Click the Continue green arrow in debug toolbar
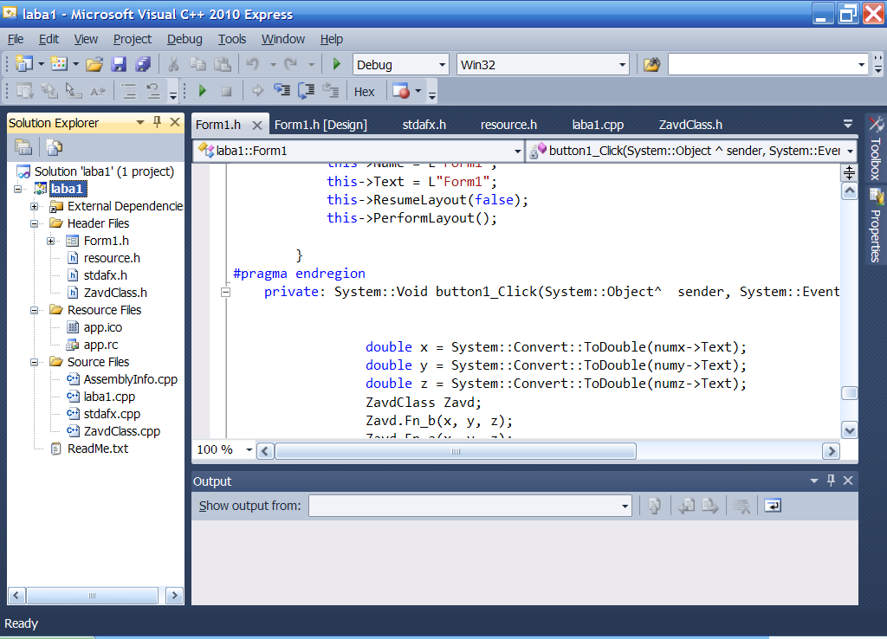887x639 pixels. coord(203,91)
